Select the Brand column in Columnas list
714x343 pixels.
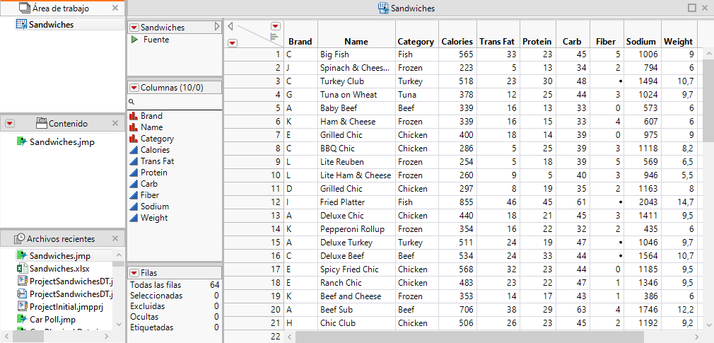pos(151,116)
